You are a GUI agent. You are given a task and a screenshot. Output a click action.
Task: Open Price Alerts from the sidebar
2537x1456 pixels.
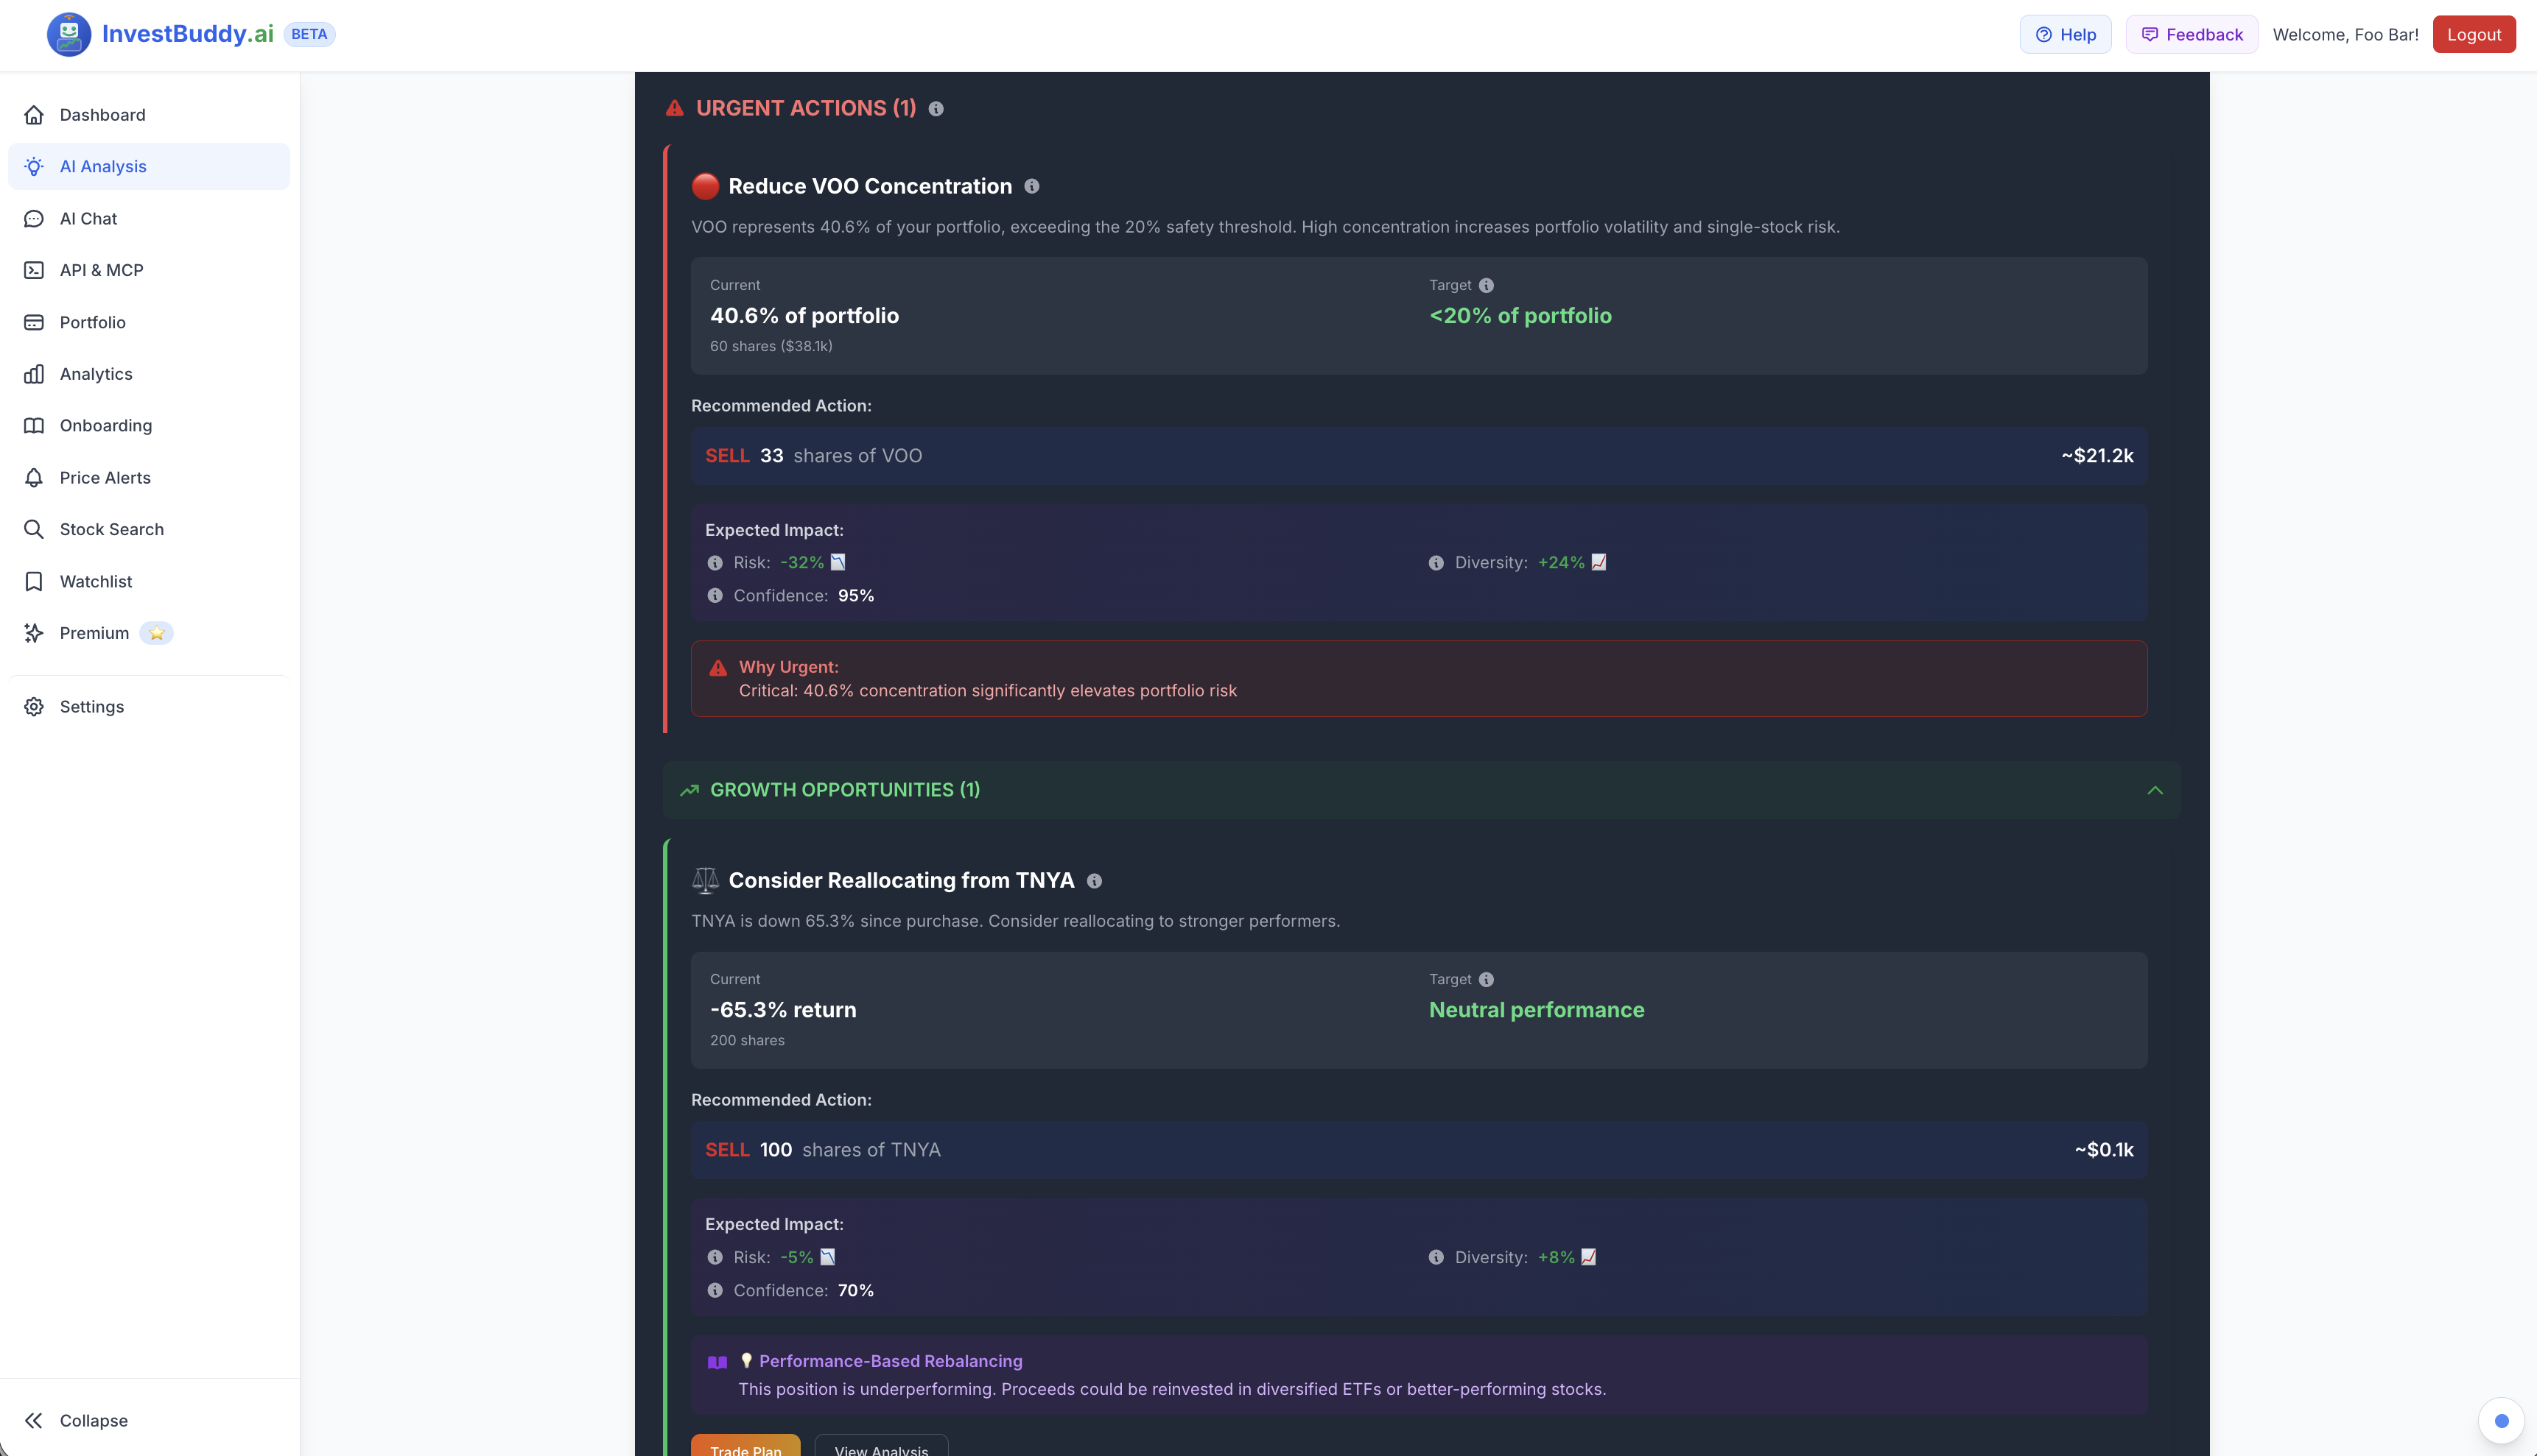(104, 478)
